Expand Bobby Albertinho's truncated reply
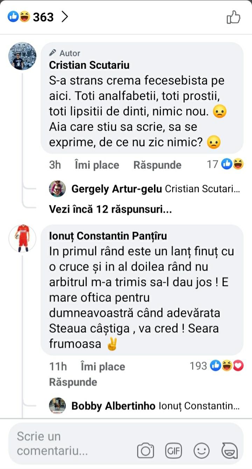Viewport: 252px width, 469px height. (x=199, y=406)
